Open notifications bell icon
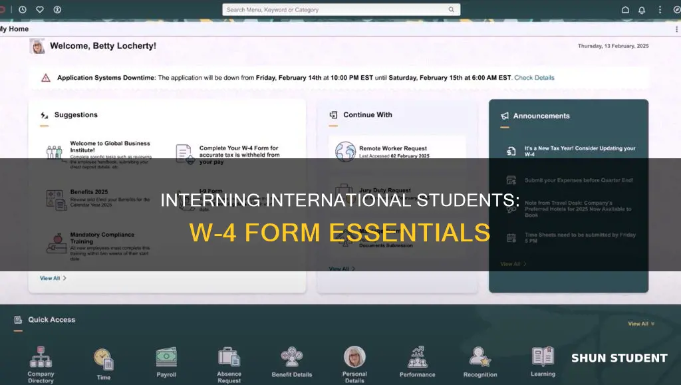 click(x=642, y=9)
